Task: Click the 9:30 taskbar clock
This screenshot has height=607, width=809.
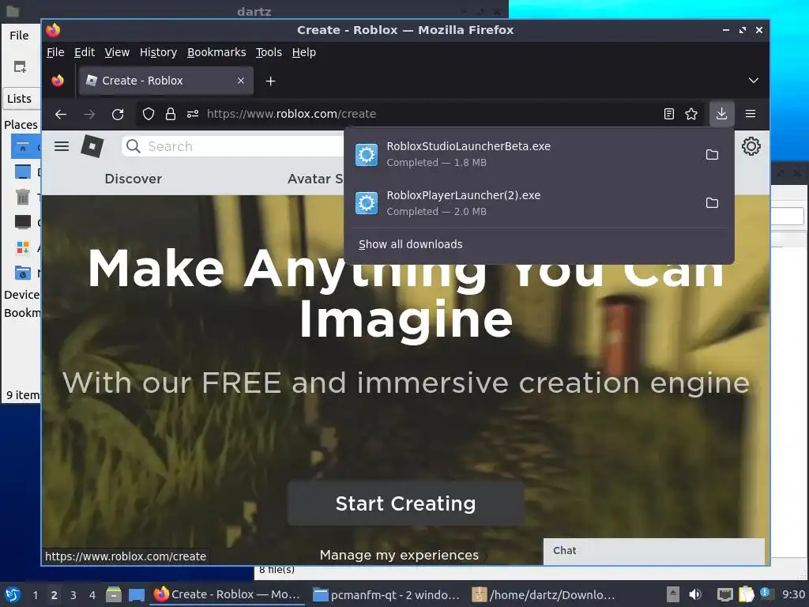Action: click(793, 595)
